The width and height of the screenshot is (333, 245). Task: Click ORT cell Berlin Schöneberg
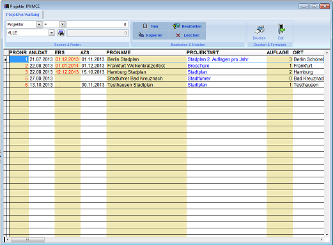309,59
